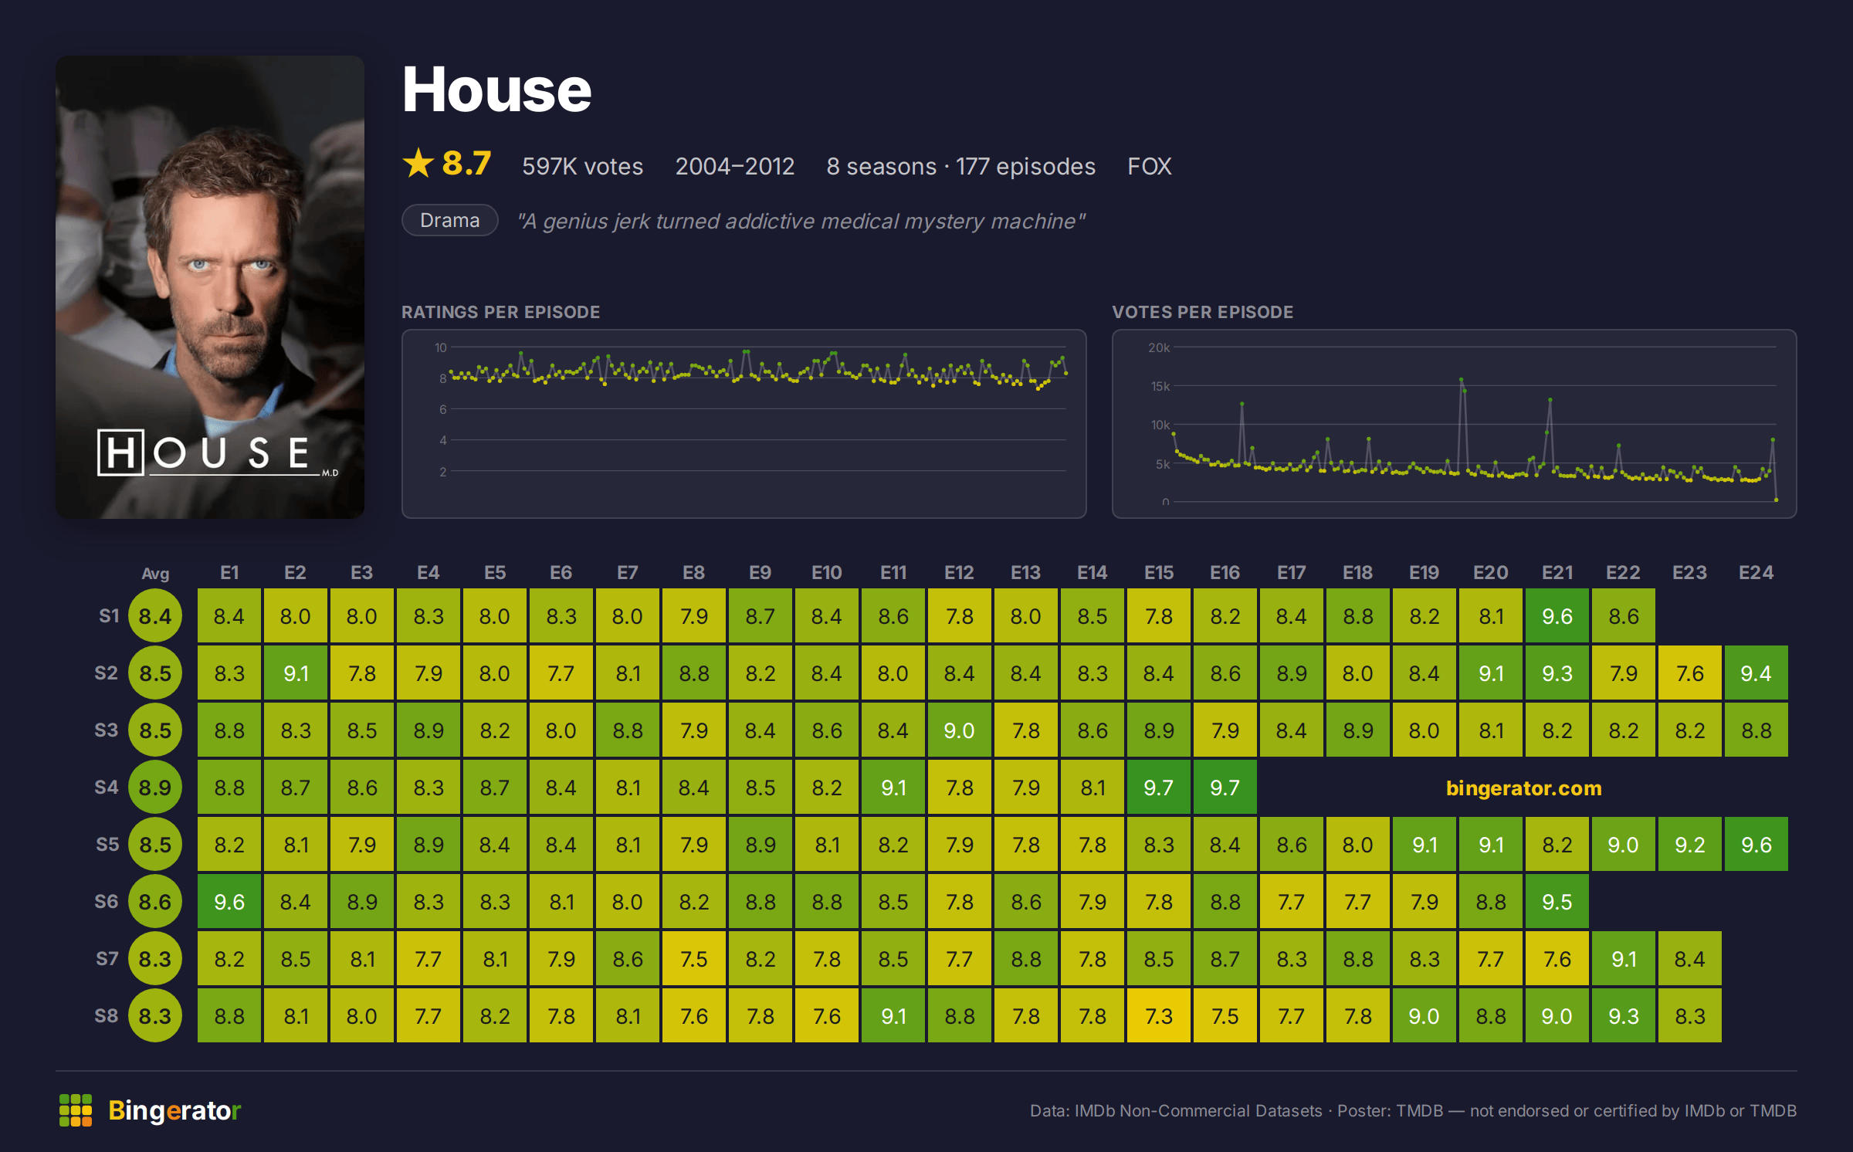This screenshot has width=1853, height=1152.
Task: Click the Votes Per Episode chart
Action: (1455, 424)
